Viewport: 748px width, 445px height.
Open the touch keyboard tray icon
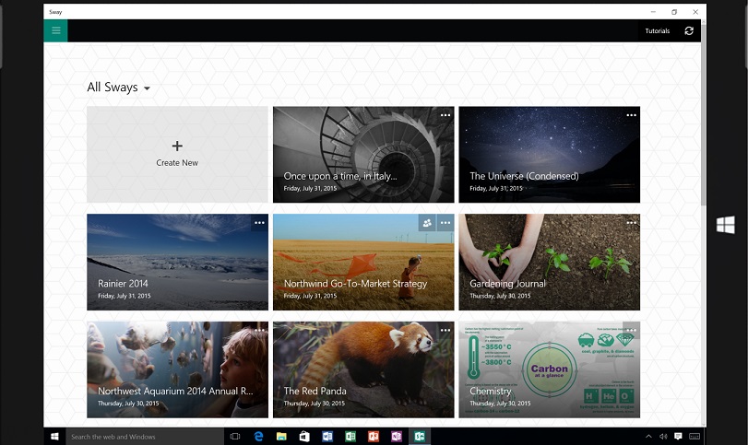click(x=695, y=437)
